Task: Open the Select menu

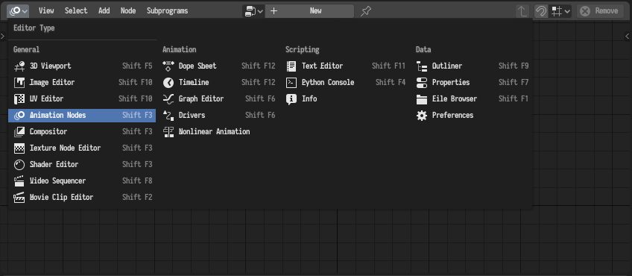Action: click(76, 11)
